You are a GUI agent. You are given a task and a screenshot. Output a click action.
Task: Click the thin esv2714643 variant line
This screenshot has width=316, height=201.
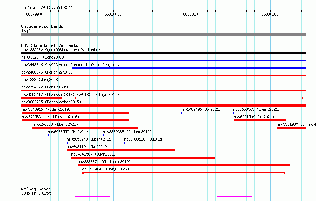click(x=184, y=173)
